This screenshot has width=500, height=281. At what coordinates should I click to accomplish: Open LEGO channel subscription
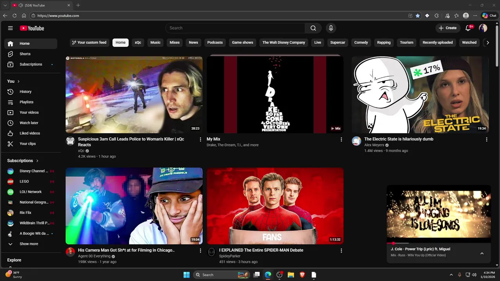[31, 181]
